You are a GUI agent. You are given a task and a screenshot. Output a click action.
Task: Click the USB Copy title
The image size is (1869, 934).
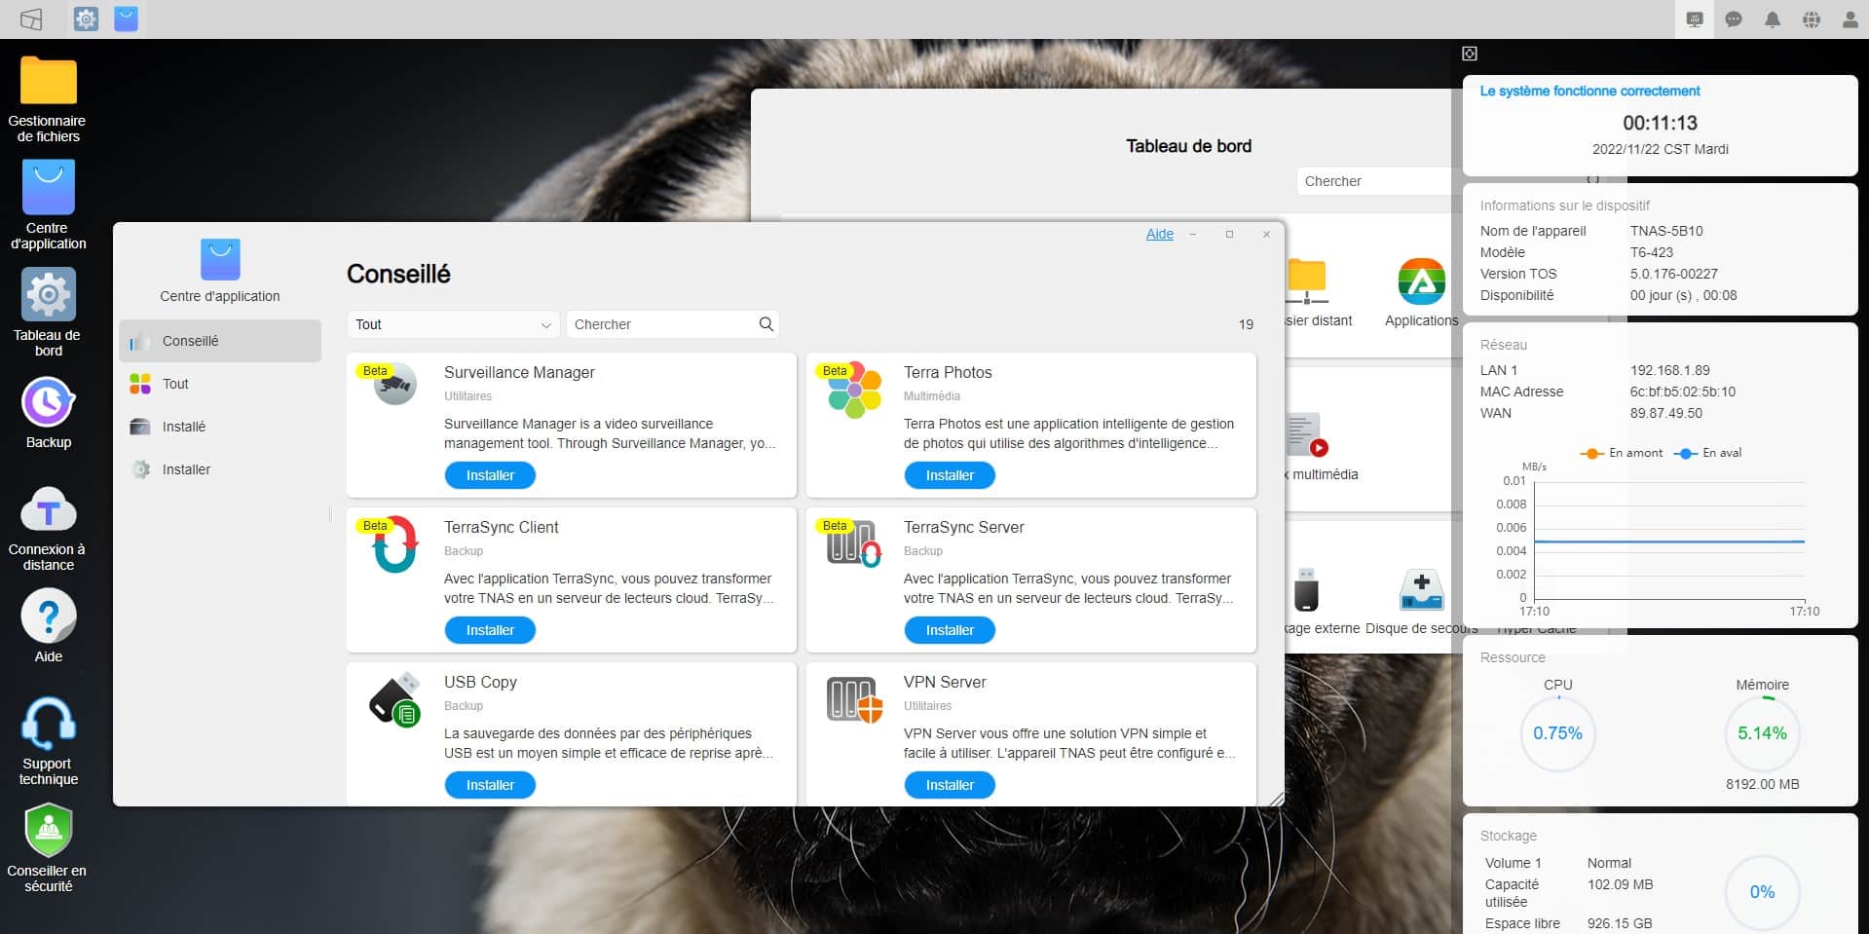tap(480, 682)
